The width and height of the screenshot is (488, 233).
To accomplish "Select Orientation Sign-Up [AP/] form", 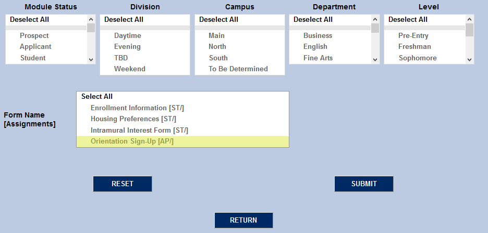I will pyautogui.click(x=132, y=141).
